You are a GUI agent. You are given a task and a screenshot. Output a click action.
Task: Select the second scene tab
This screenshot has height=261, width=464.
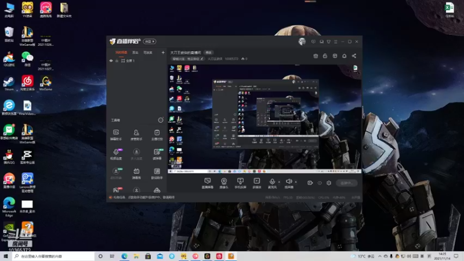tap(135, 53)
